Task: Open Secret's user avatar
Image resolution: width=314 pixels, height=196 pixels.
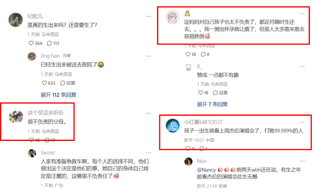Action: pos(32,153)
